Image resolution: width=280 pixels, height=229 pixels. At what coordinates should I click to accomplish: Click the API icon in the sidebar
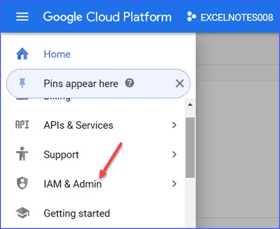coord(22,125)
